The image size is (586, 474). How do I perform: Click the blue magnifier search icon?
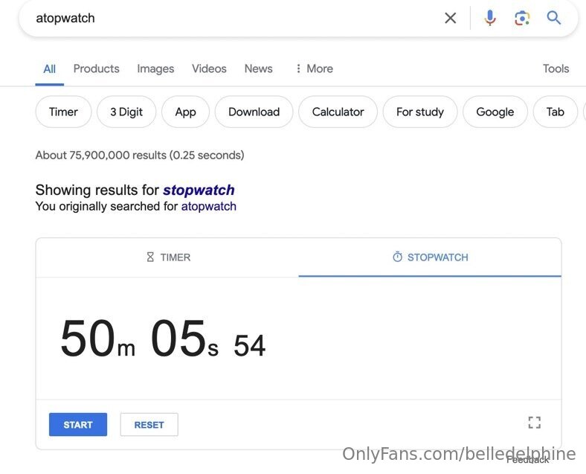tap(554, 18)
